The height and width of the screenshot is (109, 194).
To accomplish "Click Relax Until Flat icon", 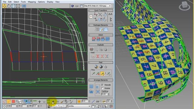I will (101, 29).
